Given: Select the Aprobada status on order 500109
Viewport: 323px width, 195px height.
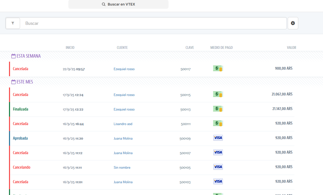Looking at the screenshot, I should tap(20, 138).
